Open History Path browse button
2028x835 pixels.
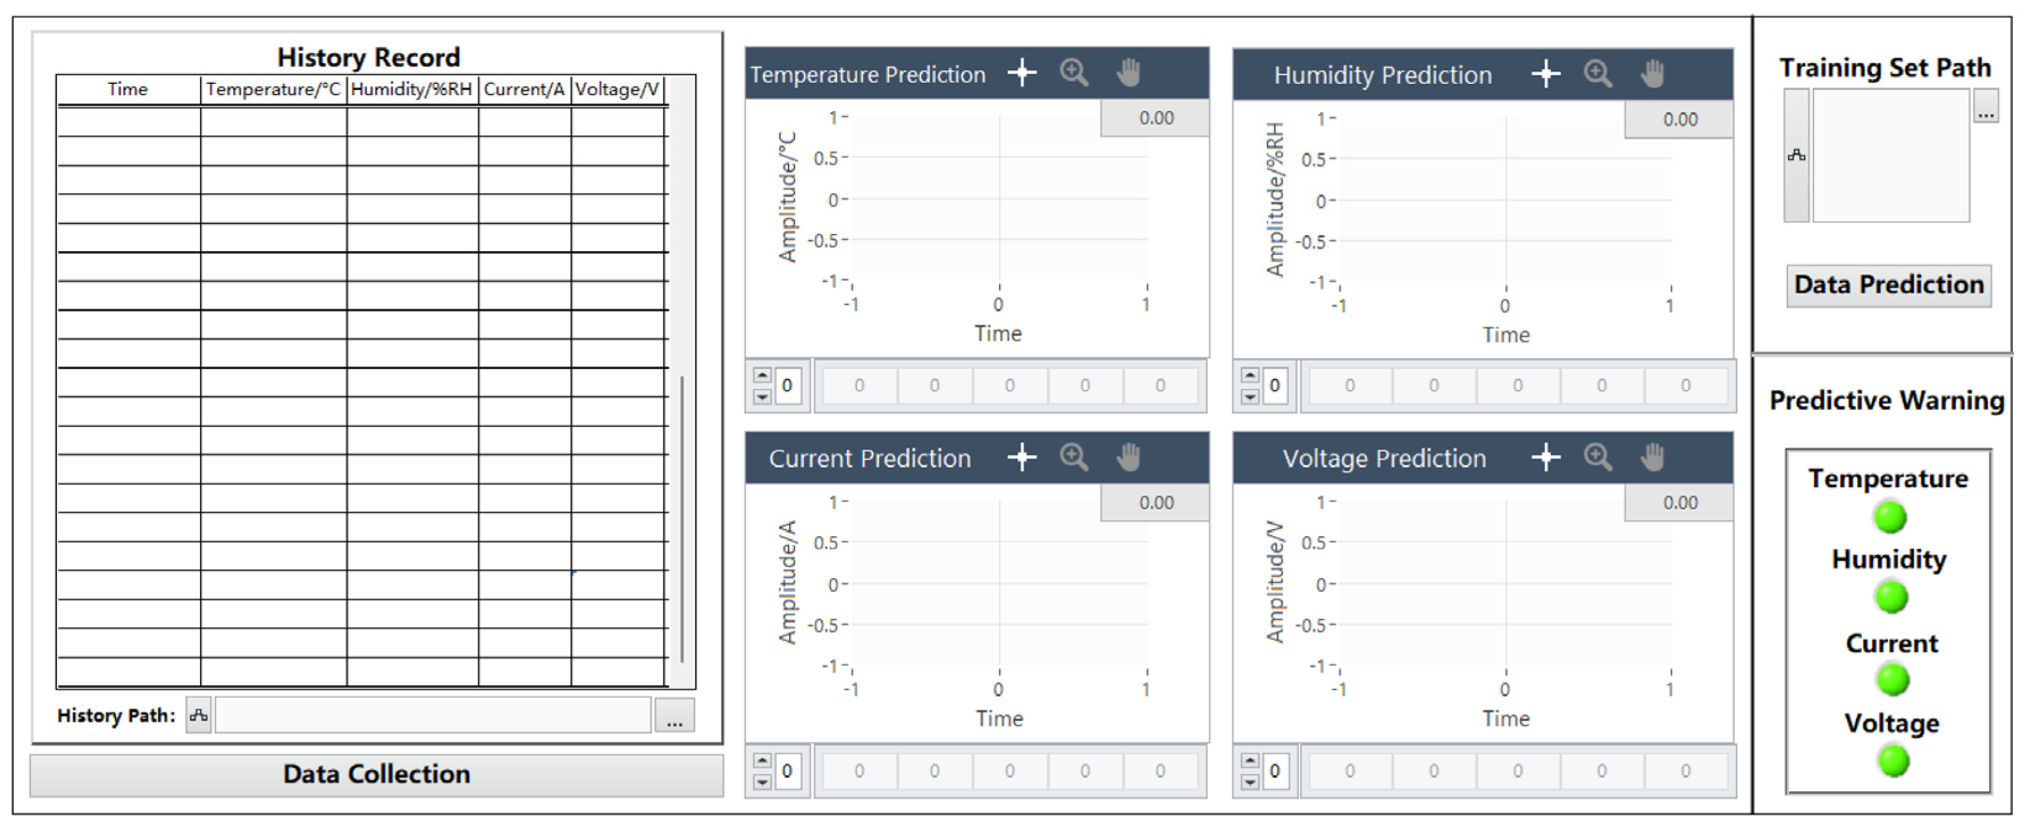point(674,715)
